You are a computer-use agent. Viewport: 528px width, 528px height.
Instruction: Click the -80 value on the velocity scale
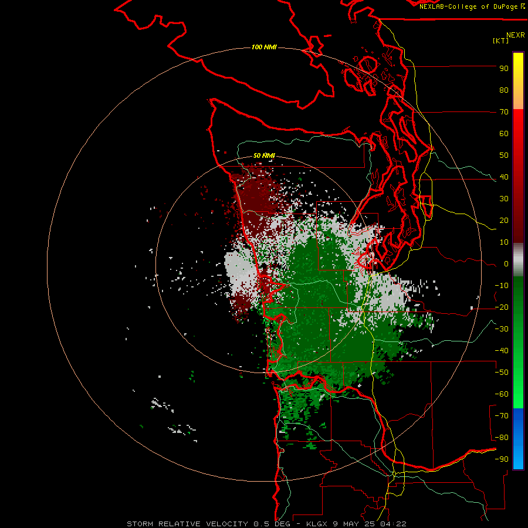[x=502, y=438]
